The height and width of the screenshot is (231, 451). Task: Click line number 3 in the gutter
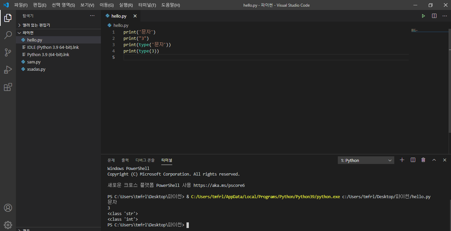[x=113, y=44]
